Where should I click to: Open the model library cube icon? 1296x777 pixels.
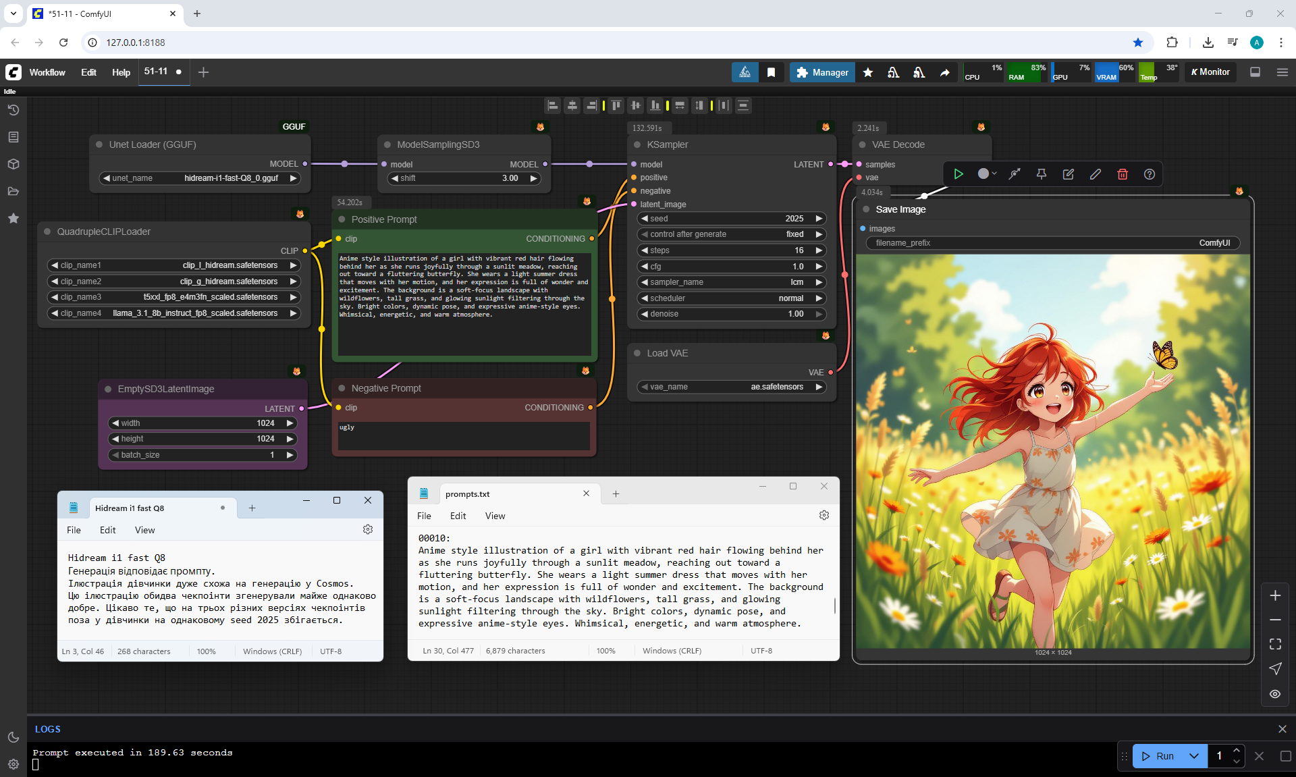[13, 164]
